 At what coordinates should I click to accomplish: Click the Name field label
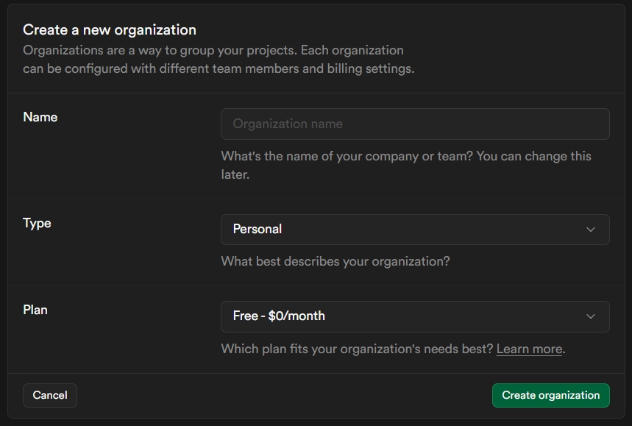click(40, 117)
